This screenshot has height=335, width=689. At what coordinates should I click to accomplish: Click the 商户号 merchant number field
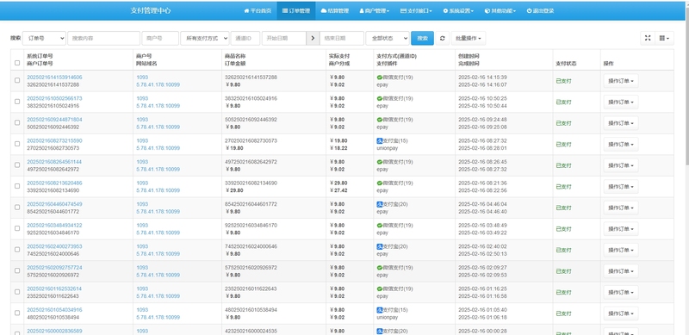[160, 38]
